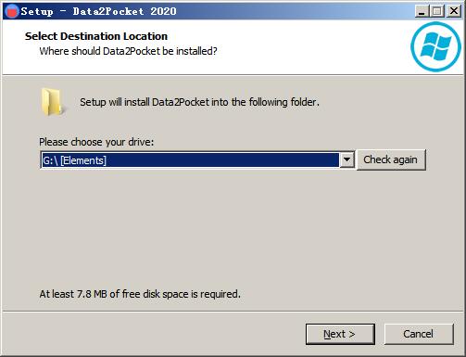Image resolution: width=466 pixels, height=357 pixels.
Task: Click the red setup icon in title bar
Action: coord(12,11)
